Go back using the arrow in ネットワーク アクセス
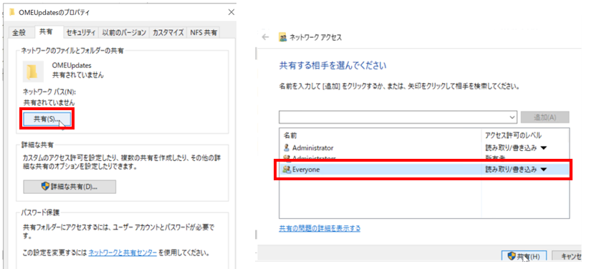589x269 pixels. pyautogui.click(x=266, y=36)
